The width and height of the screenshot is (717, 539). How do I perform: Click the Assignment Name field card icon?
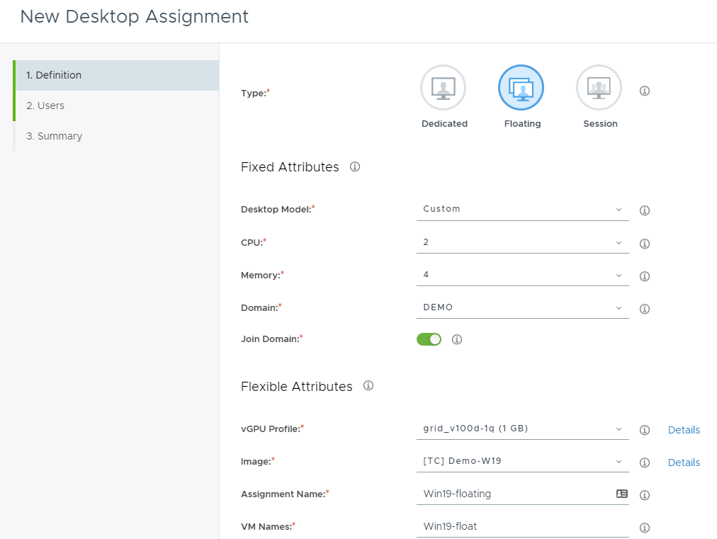click(x=622, y=494)
